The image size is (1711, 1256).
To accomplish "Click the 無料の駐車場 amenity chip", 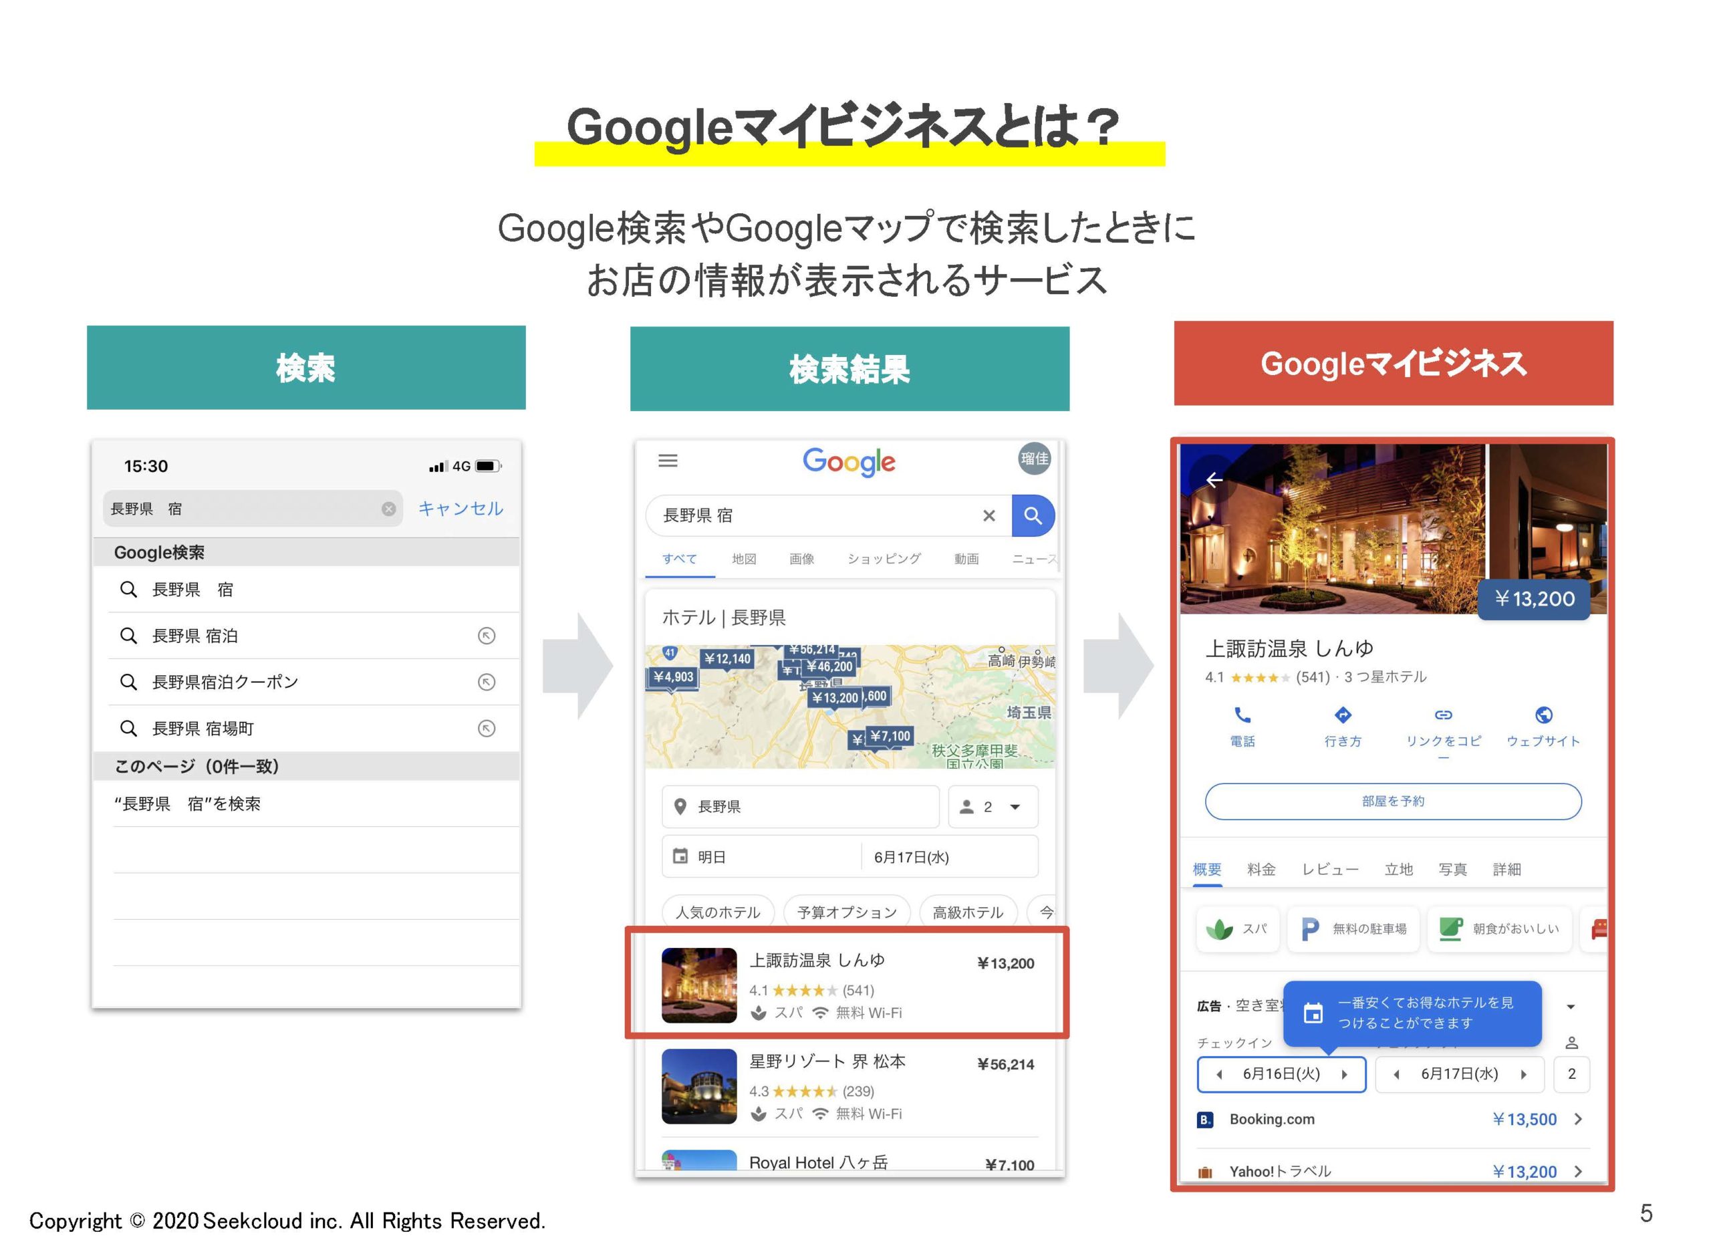I will pyautogui.click(x=1353, y=929).
